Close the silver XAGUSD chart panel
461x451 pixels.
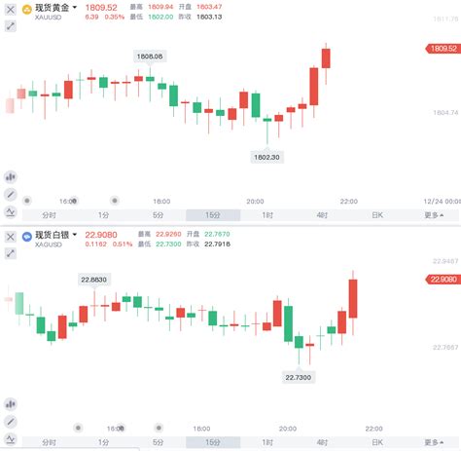(11, 237)
